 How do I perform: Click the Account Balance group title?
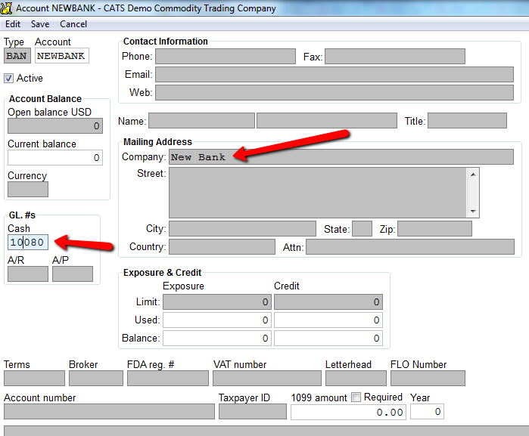[45, 99]
